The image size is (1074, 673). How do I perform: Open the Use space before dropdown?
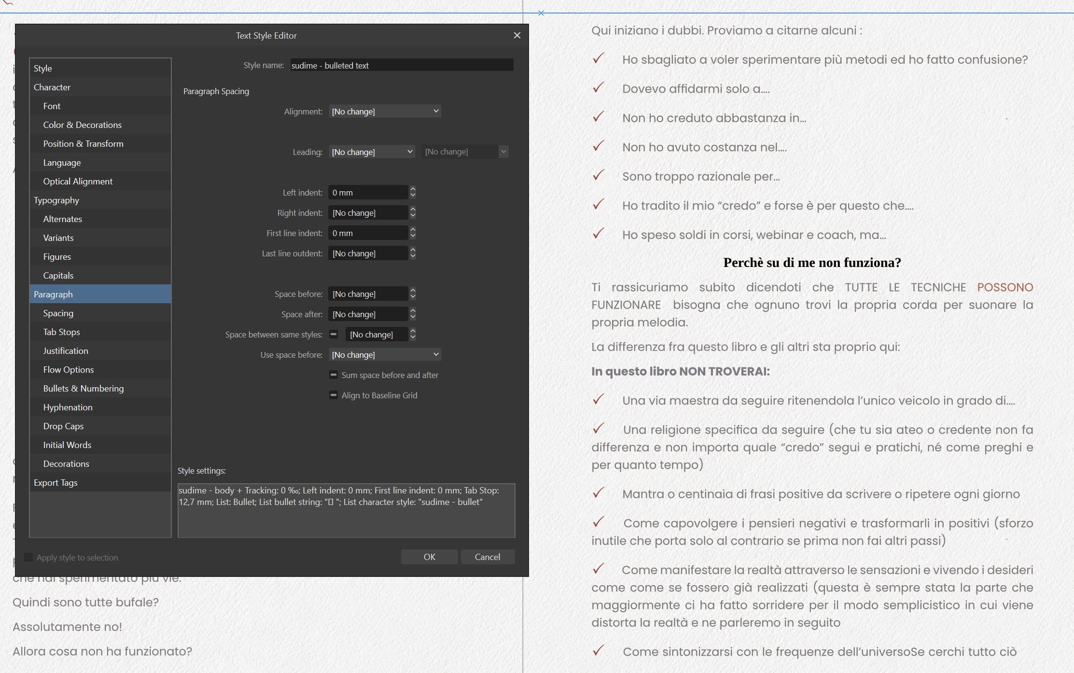(x=385, y=355)
